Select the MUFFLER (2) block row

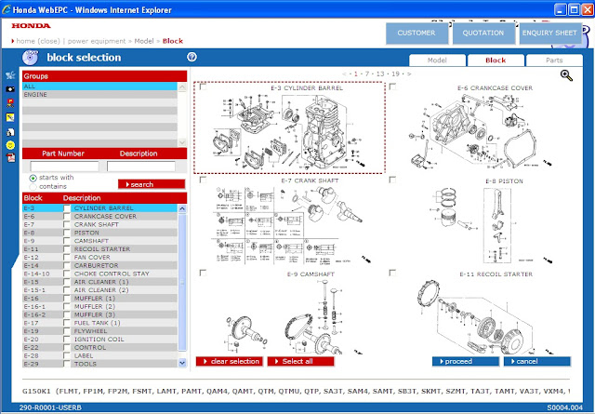pyautogui.click(x=99, y=306)
